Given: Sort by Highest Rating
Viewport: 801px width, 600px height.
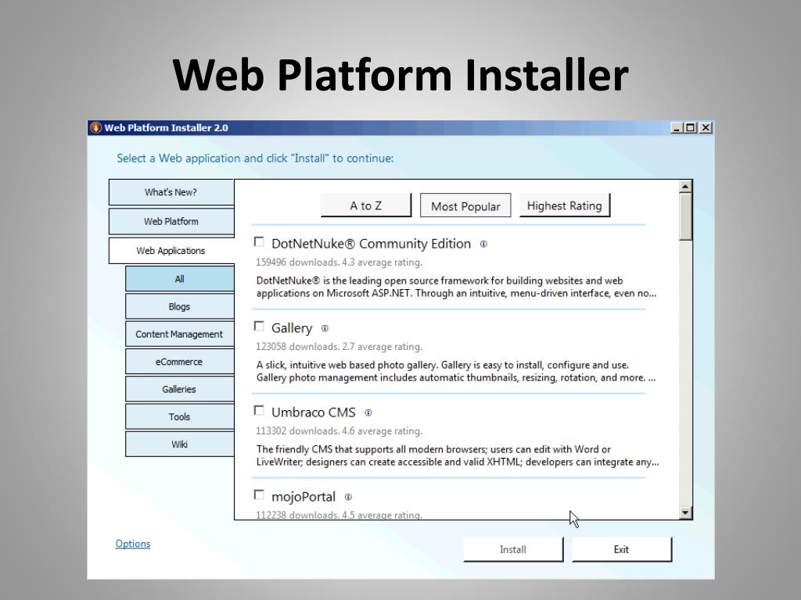Looking at the screenshot, I should [565, 205].
